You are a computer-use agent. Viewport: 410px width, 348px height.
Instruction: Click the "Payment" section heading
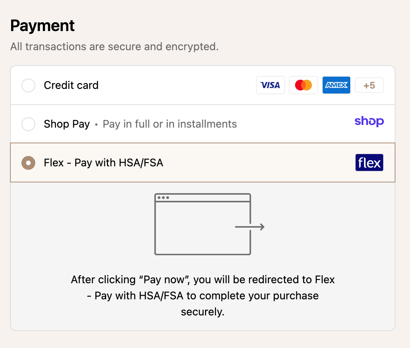(43, 26)
